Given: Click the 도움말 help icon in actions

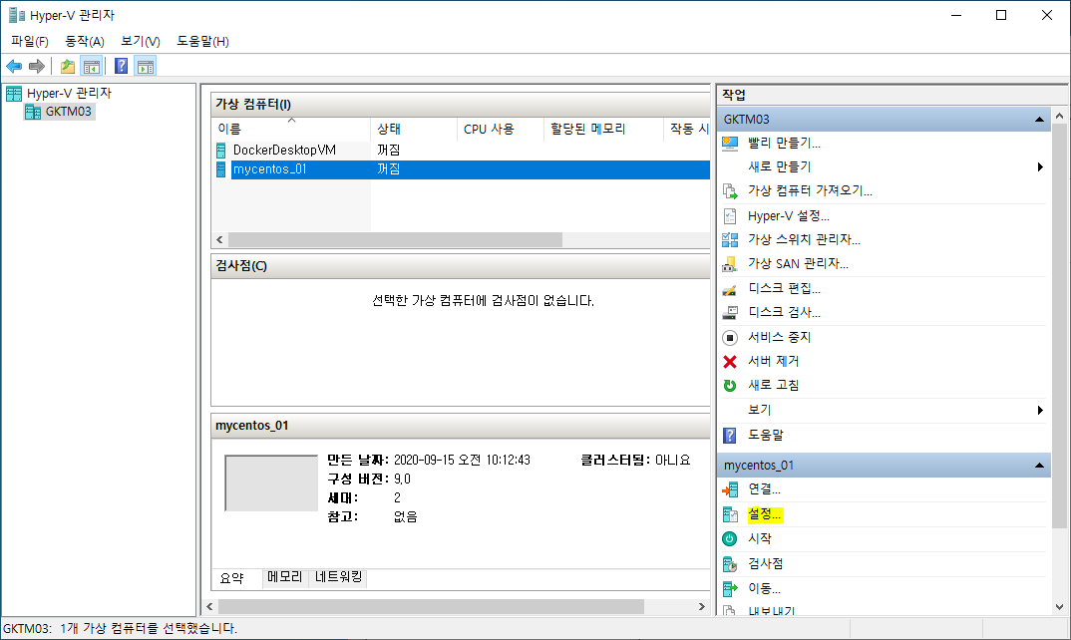Looking at the screenshot, I should [730, 435].
